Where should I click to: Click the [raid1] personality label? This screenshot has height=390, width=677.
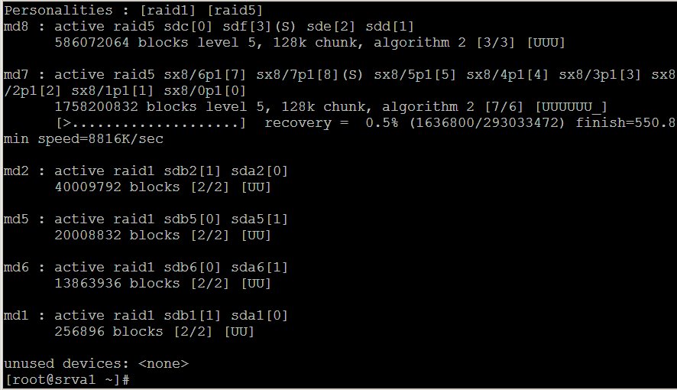pos(167,11)
